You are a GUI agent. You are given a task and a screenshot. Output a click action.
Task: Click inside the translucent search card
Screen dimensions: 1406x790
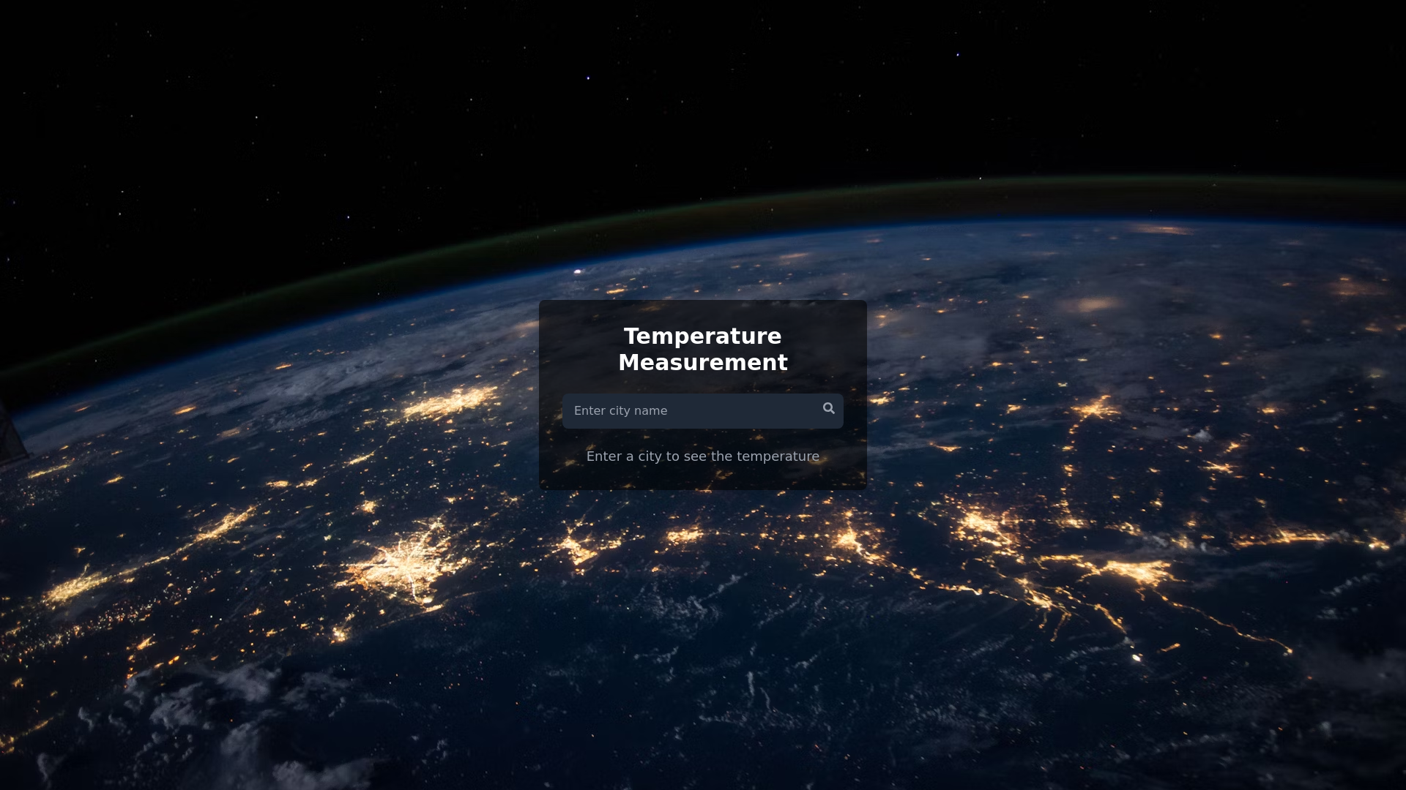point(702,475)
